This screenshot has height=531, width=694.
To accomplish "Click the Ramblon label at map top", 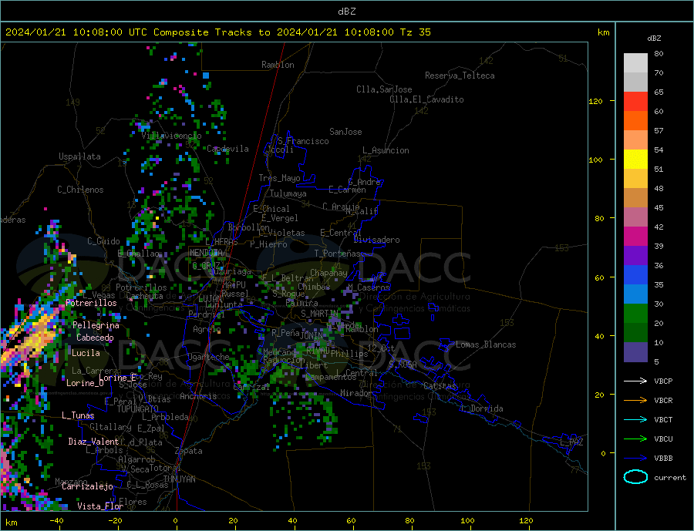I will click(x=278, y=65).
